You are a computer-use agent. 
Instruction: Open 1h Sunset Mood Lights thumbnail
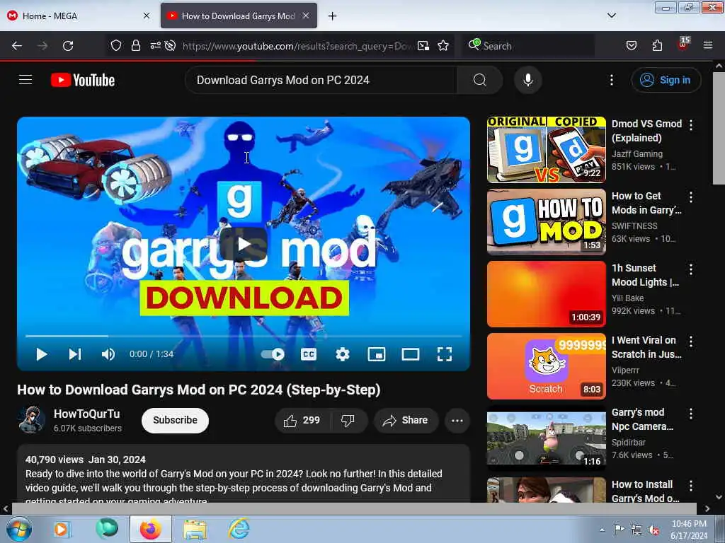pyautogui.click(x=546, y=293)
